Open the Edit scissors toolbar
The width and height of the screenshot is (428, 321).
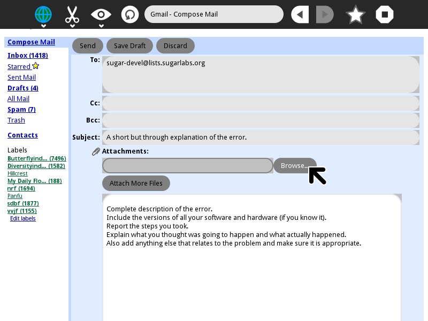click(72, 14)
